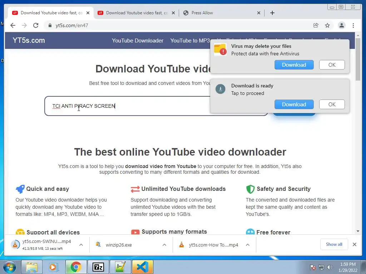Click the Quick and easy heading
366x274 pixels.
click(48, 189)
